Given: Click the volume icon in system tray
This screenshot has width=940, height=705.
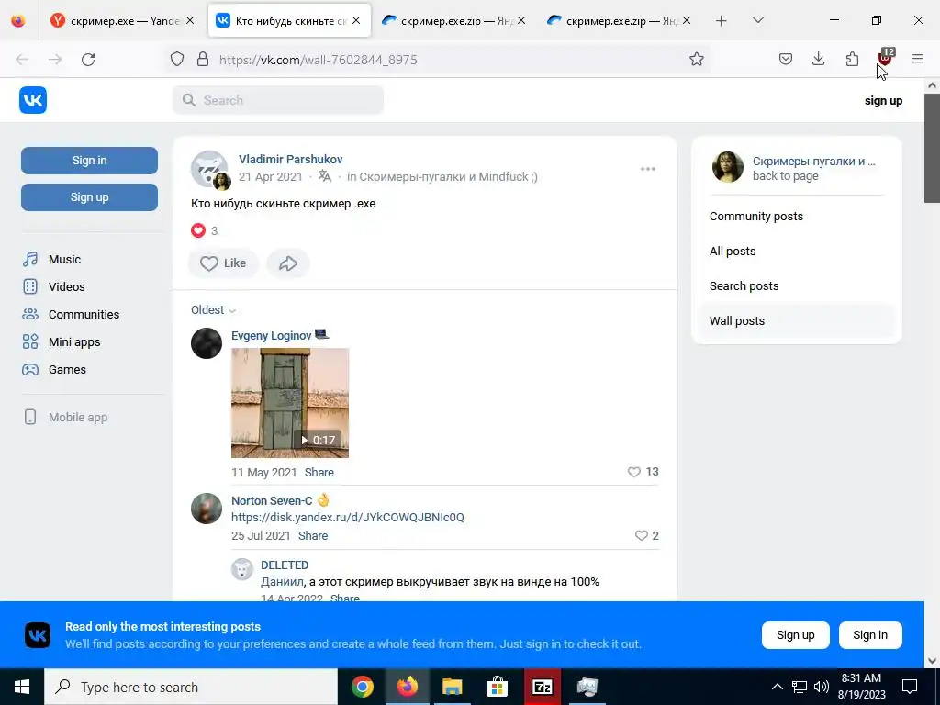Looking at the screenshot, I should click(x=822, y=687).
